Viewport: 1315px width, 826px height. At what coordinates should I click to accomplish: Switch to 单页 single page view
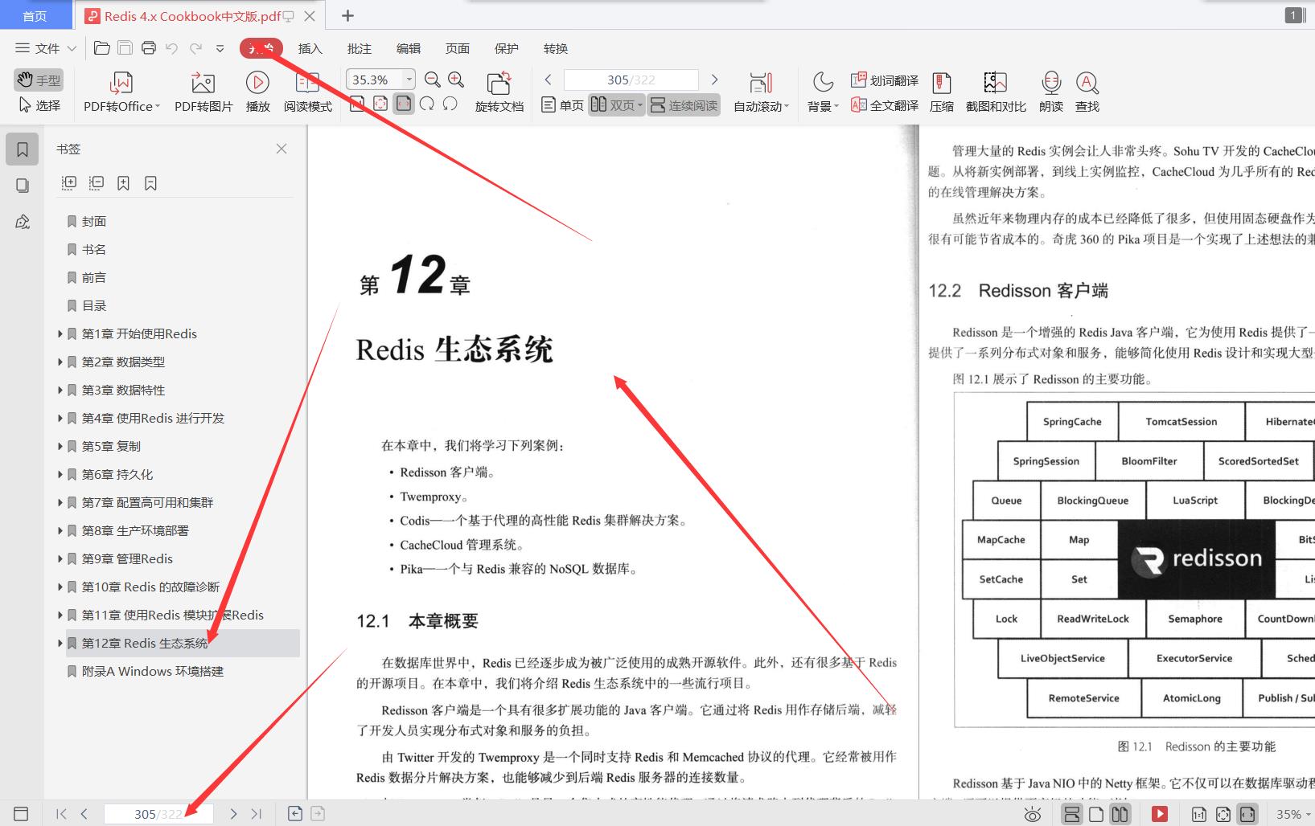click(562, 105)
